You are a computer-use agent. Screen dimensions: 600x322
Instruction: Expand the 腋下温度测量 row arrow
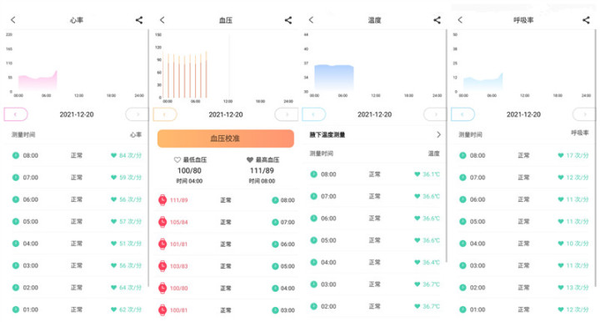(x=438, y=134)
